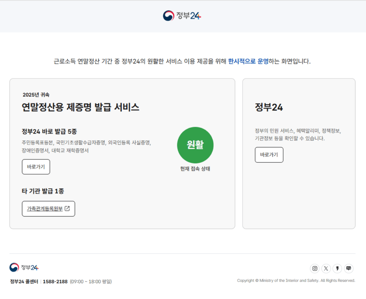Select the 연말정산용 제증명 발급 서비스 heading

point(80,107)
